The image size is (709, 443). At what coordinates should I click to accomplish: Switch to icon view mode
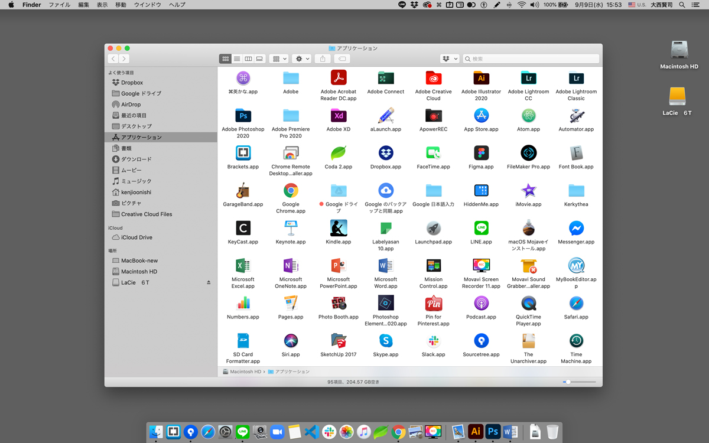225,58
